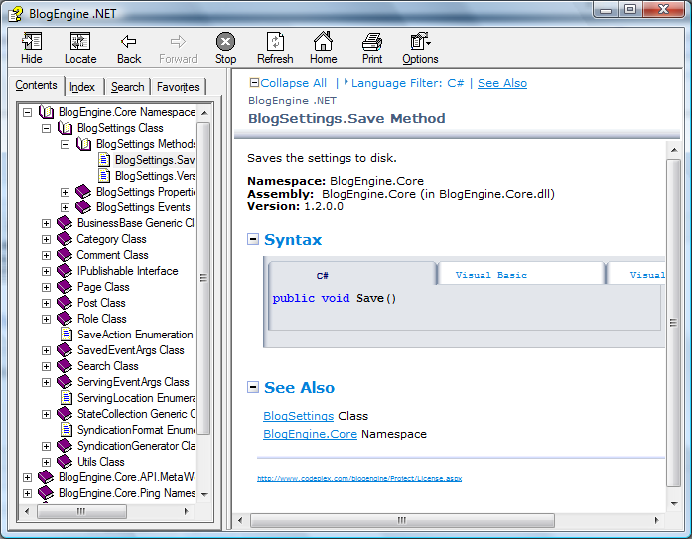
Task: Click the Category Class book icon
Action: [x=65, y=239]
